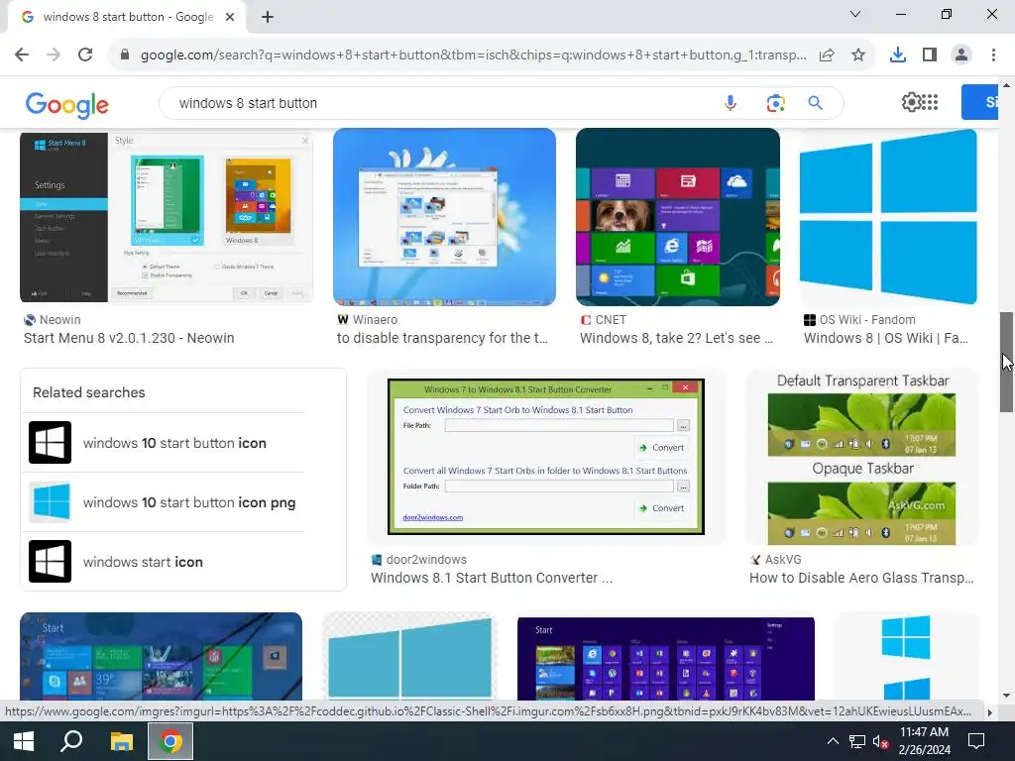Click the blue Sign in button
The width and height of the screenshot is (1015, 761).
(x=979, y=102)
